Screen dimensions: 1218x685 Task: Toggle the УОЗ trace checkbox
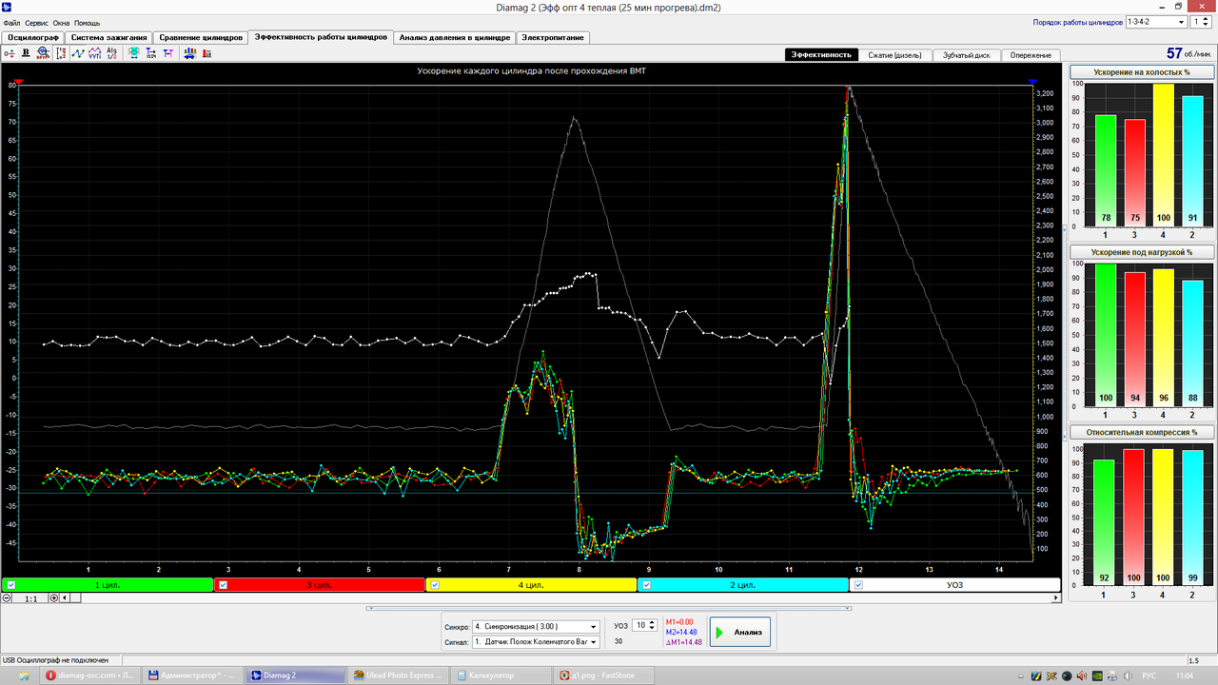click(858, 585)
